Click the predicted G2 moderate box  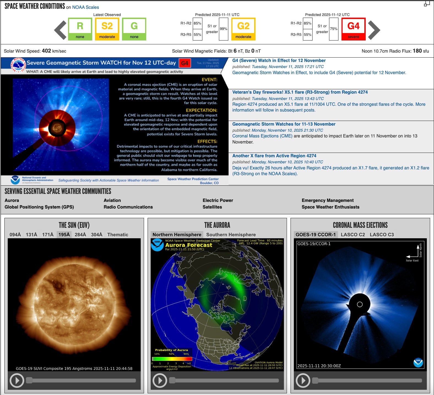click(x=243, y=29)
